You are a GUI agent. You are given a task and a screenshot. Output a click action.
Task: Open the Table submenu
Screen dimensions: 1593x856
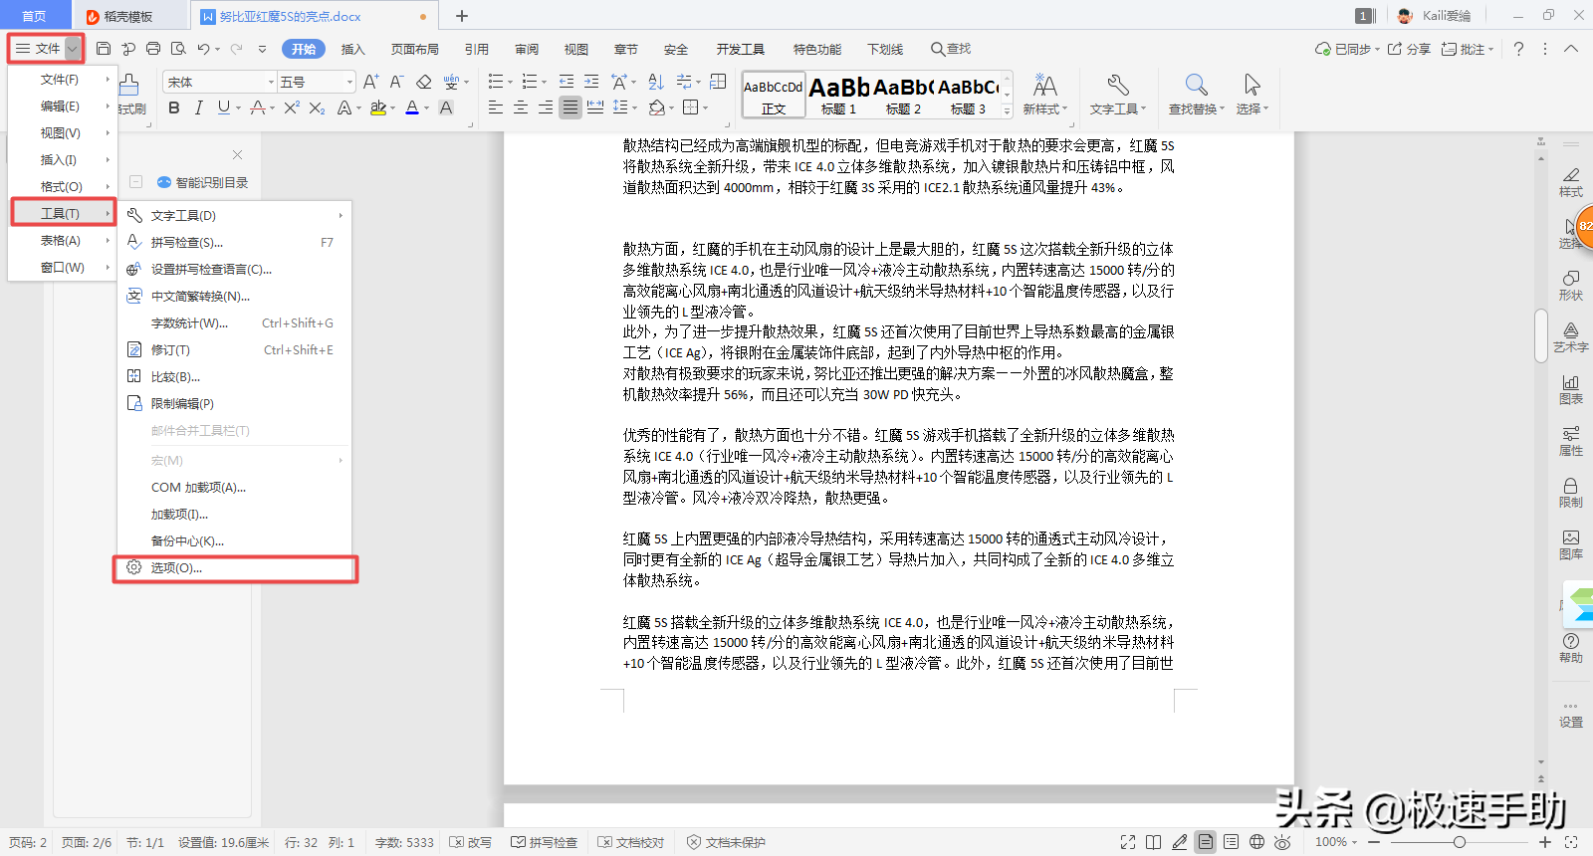(x=63, y=241)
